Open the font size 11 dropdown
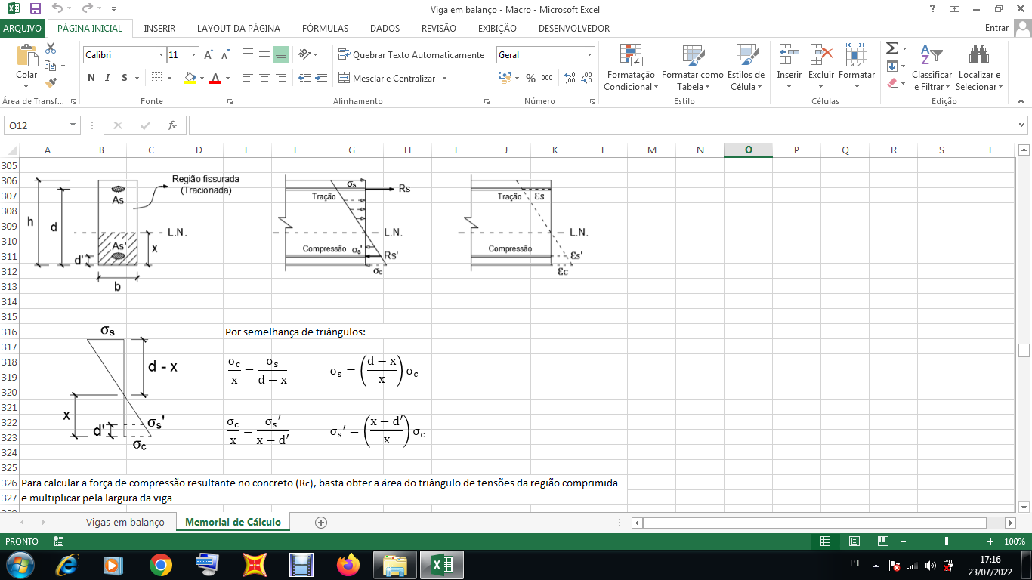The height and width of the screenshot is (580, 1032). coord(194,55)
